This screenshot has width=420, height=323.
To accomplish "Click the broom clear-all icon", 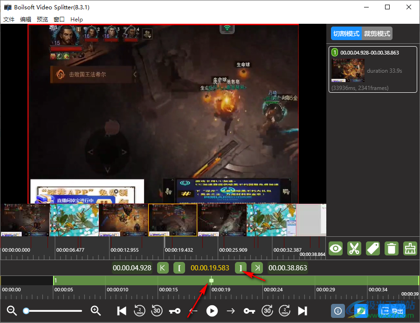I will [410, 248].
